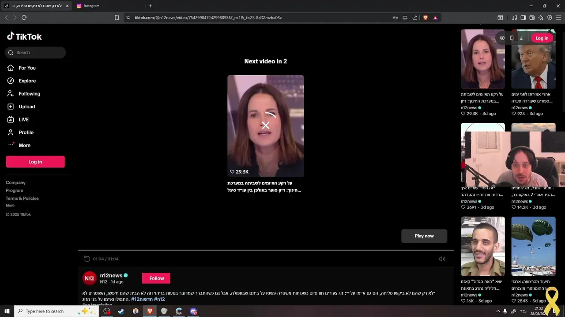Screen dimensions: 565x317
Task: Click the download arrow icon near Log in
Action: point(521,38)
